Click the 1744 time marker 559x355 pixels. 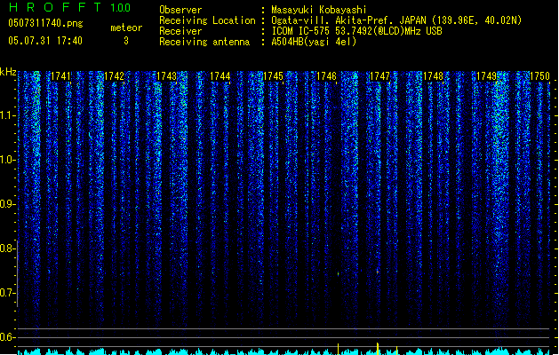(220, 76)
